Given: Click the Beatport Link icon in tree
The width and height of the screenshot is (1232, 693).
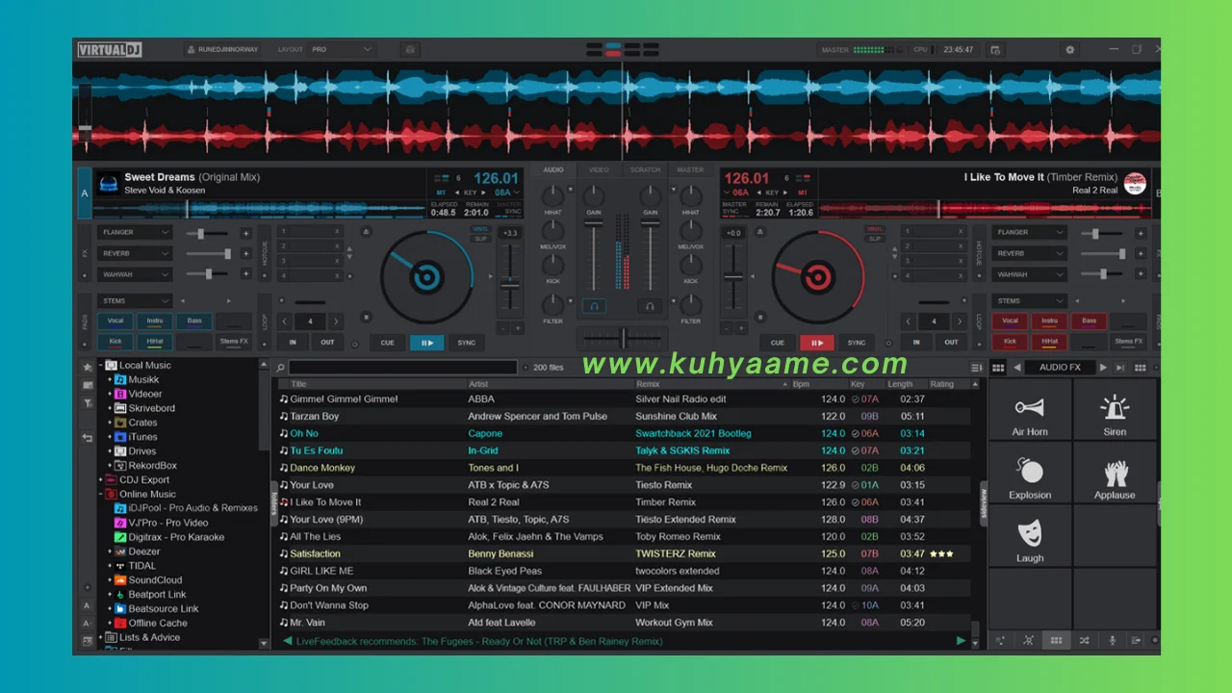Looking at the screenshot, I should point(120,595).
